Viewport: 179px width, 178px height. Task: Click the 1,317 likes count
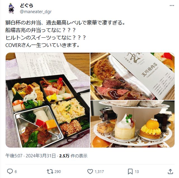pyautogui.click(x=99, y=172)
